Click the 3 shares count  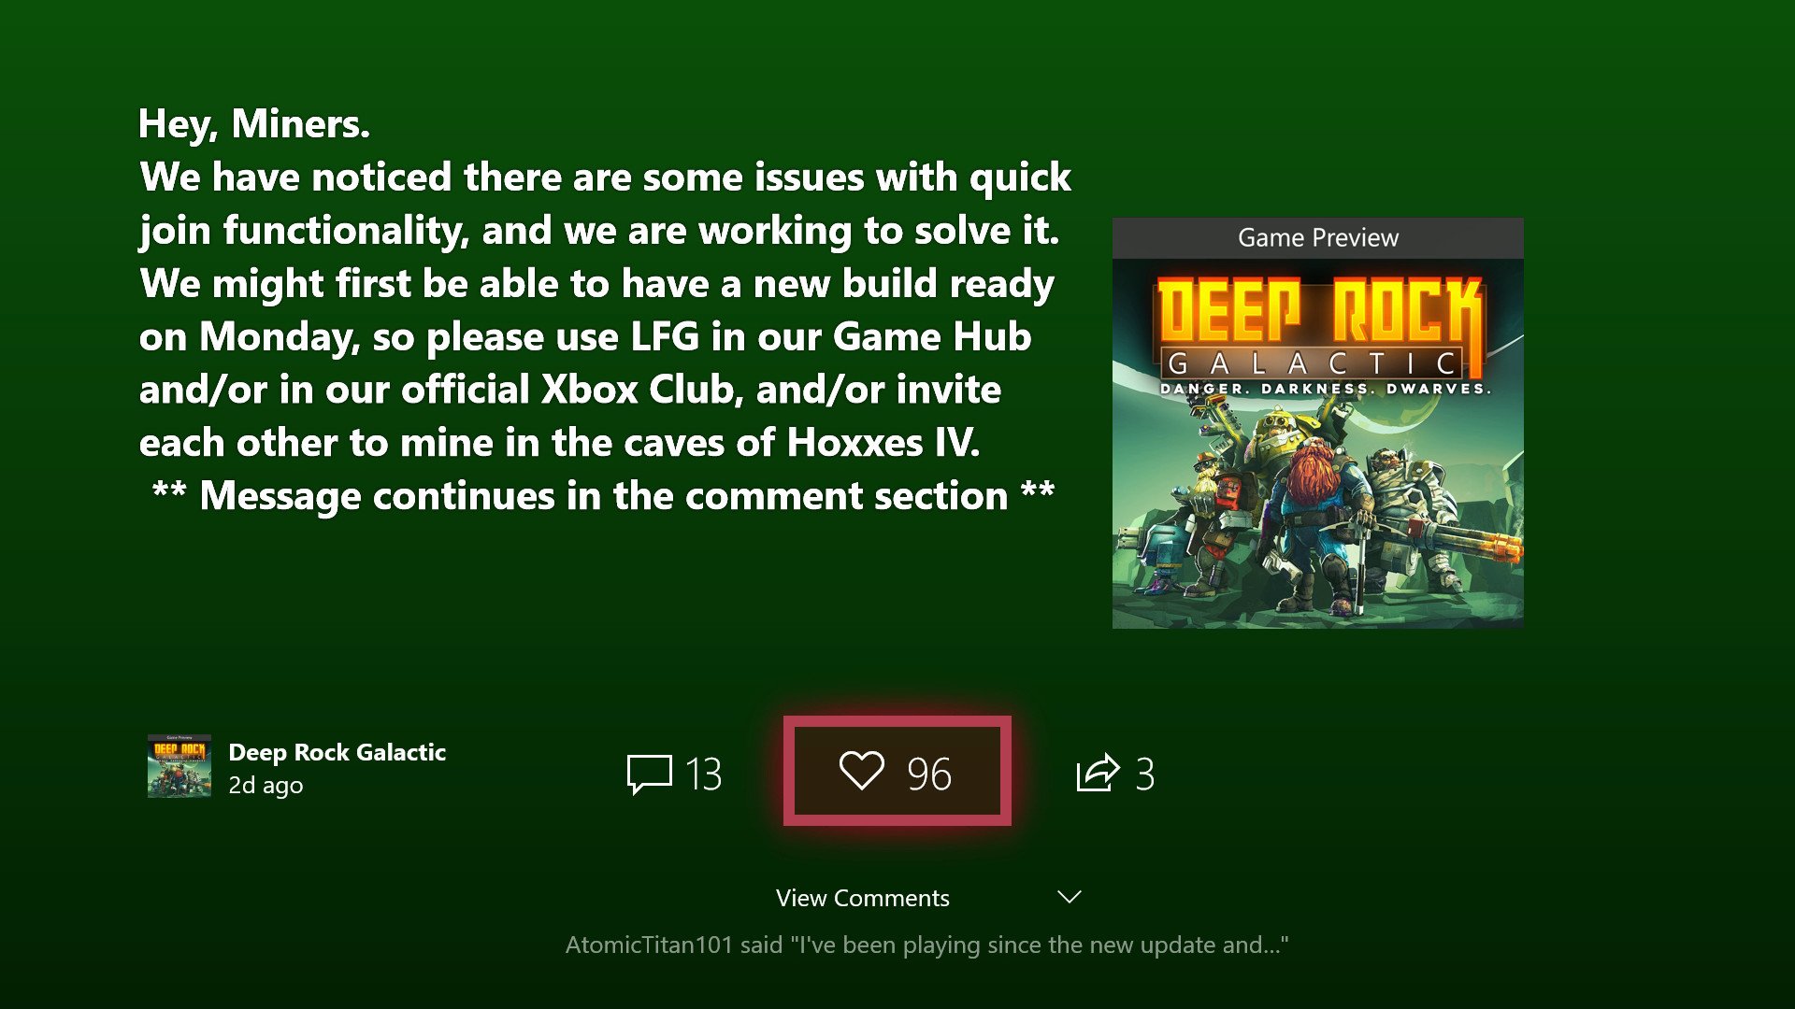coord(1144,774)
